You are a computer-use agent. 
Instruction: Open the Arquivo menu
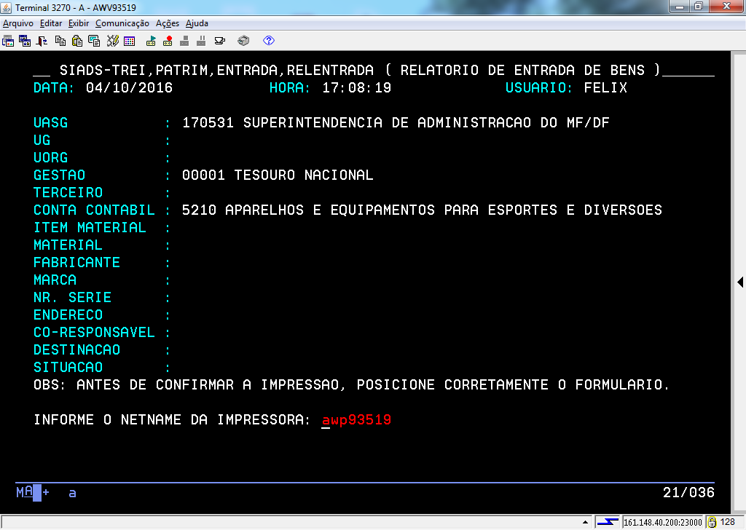coord(18,23)
